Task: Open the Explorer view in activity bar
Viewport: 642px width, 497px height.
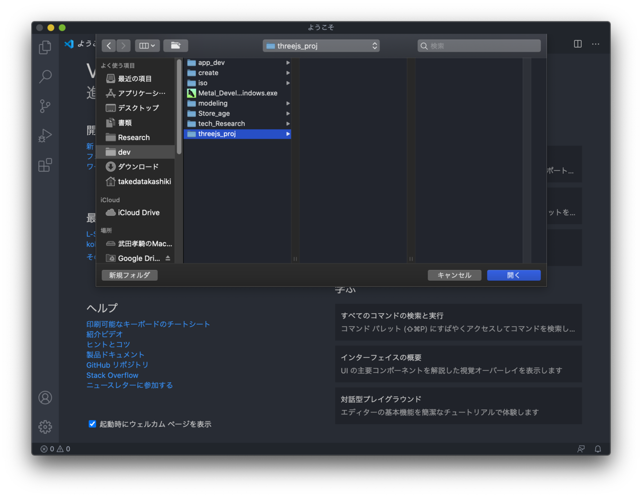Action: click(45, 47)
